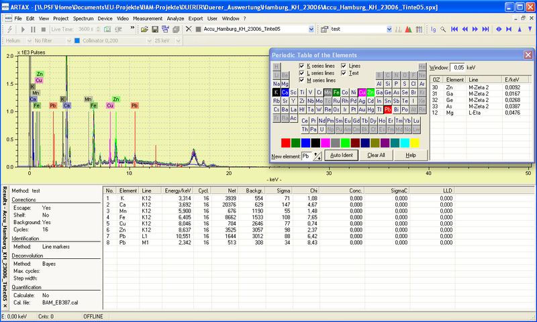The width and height of the screenshot is (537, 322).
Task: Toggle the Lines checkbox
Action: click(344, 66)
